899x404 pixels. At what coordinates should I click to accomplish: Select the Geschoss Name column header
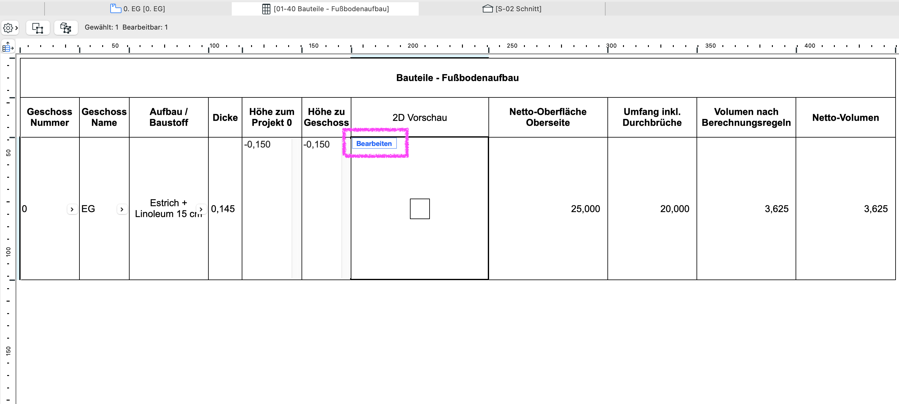tap(104, 117)
